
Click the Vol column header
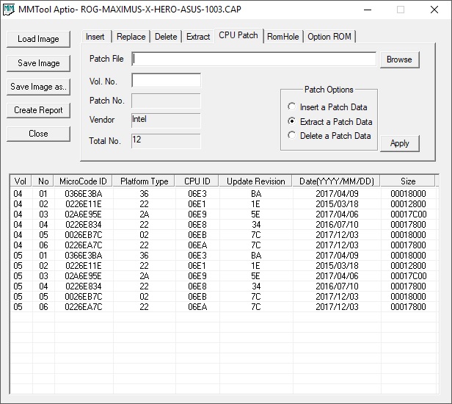point(21,181)
